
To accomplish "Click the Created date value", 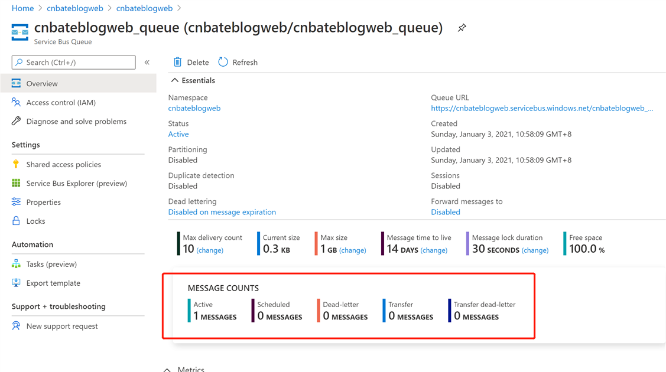I will (x=501, y=134).
